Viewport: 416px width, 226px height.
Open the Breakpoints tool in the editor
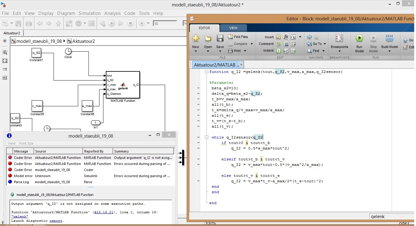click(x=339, y=38)
